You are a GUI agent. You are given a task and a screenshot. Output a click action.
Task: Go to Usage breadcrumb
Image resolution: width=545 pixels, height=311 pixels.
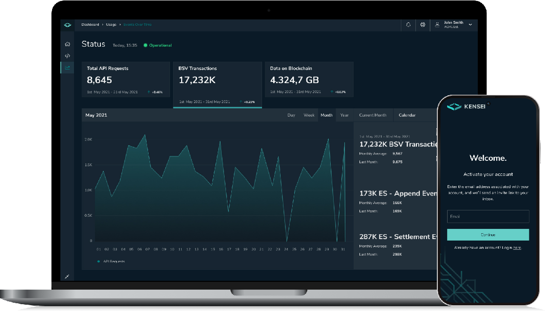[111, 25]
